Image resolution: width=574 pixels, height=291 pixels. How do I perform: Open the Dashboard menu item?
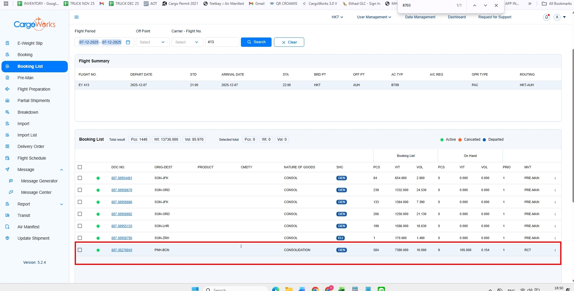click(456, 17)
